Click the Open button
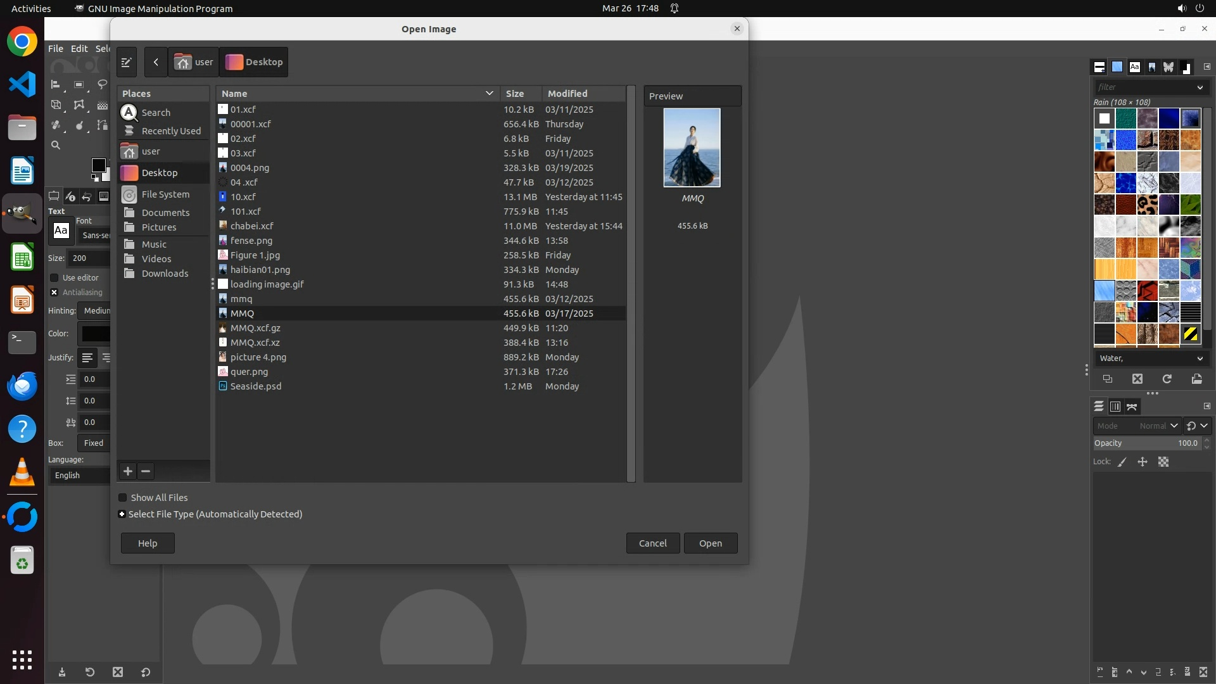1216x684 pixels. [710, 543]
